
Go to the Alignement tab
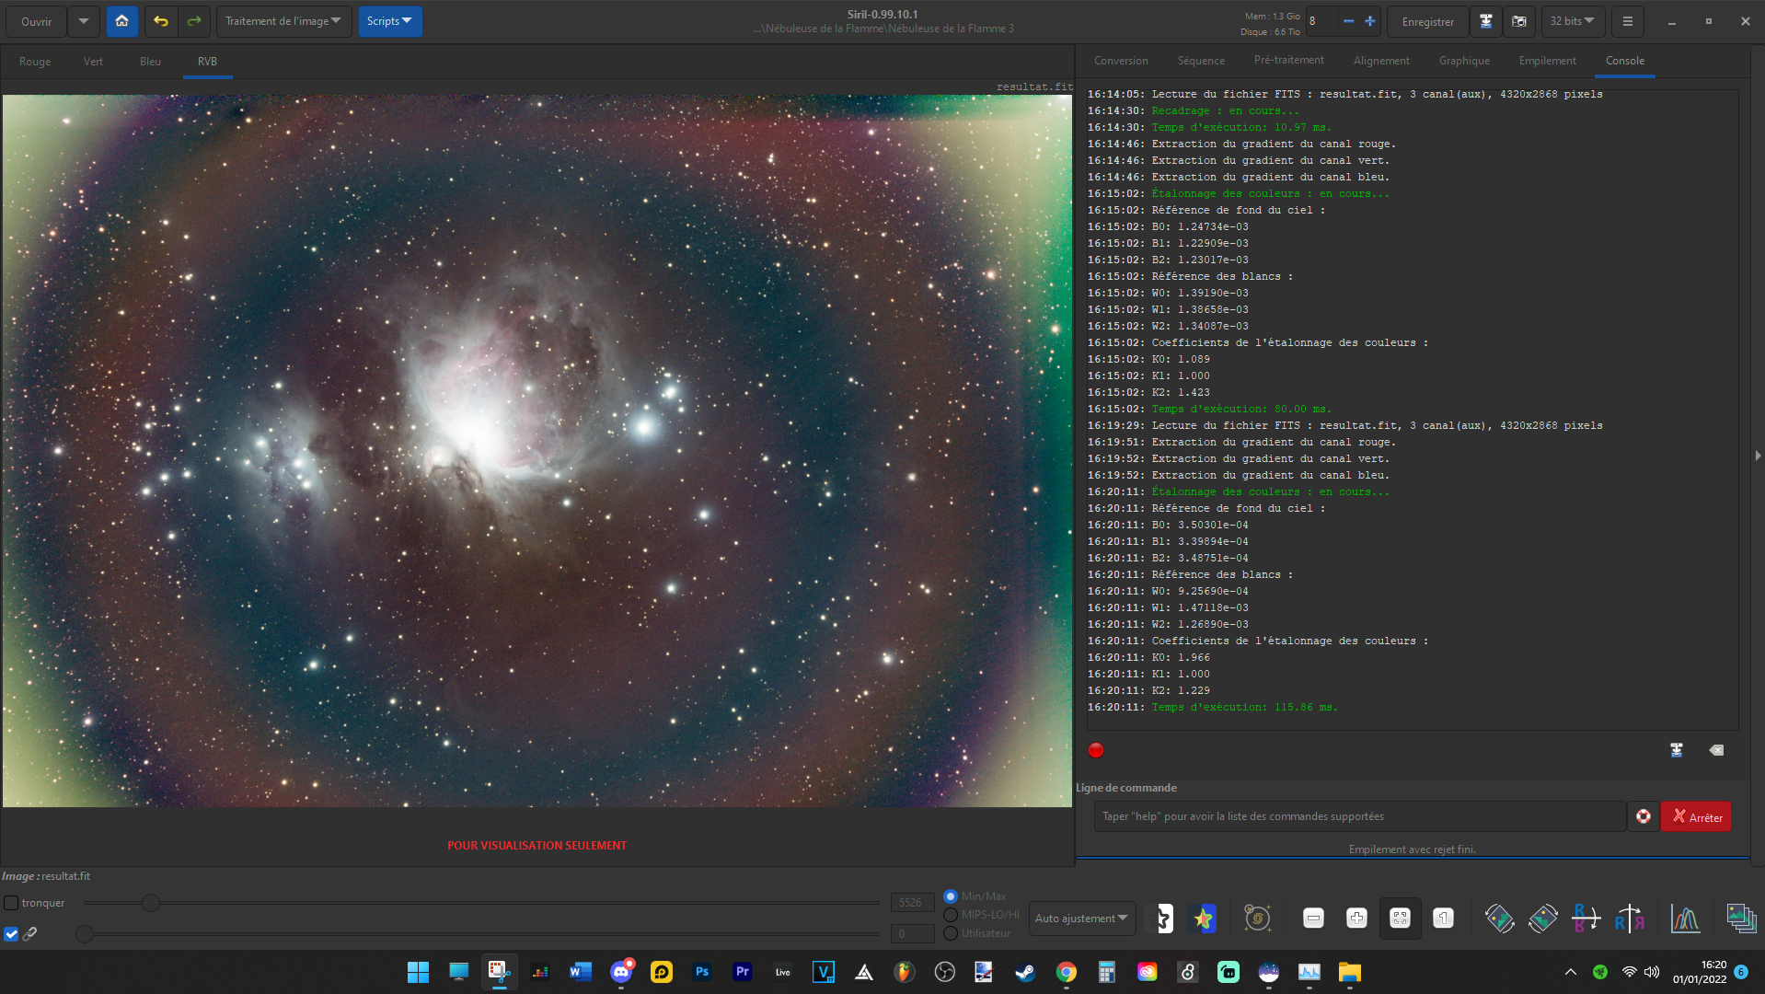tap(1381, 61)
